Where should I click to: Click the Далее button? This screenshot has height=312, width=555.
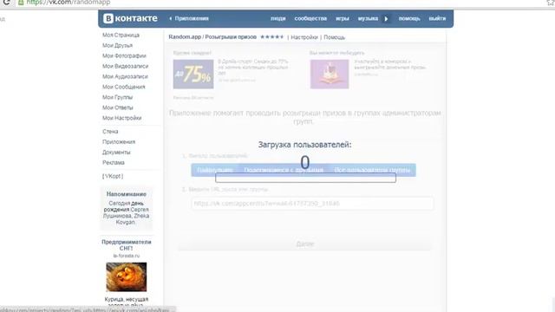(x=304, y=244)
